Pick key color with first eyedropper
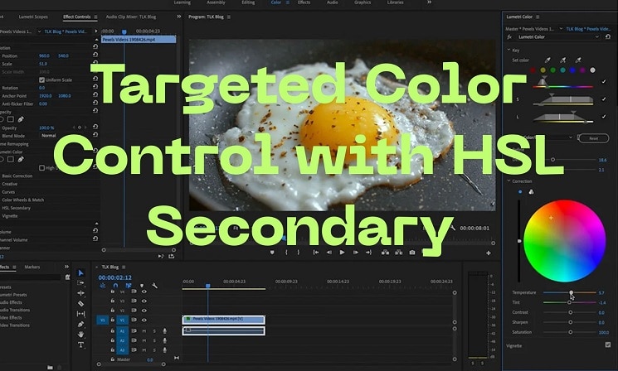 tap(547, 60)
